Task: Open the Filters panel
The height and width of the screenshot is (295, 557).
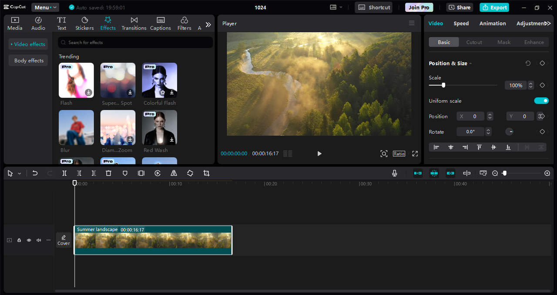Action: 184,23
